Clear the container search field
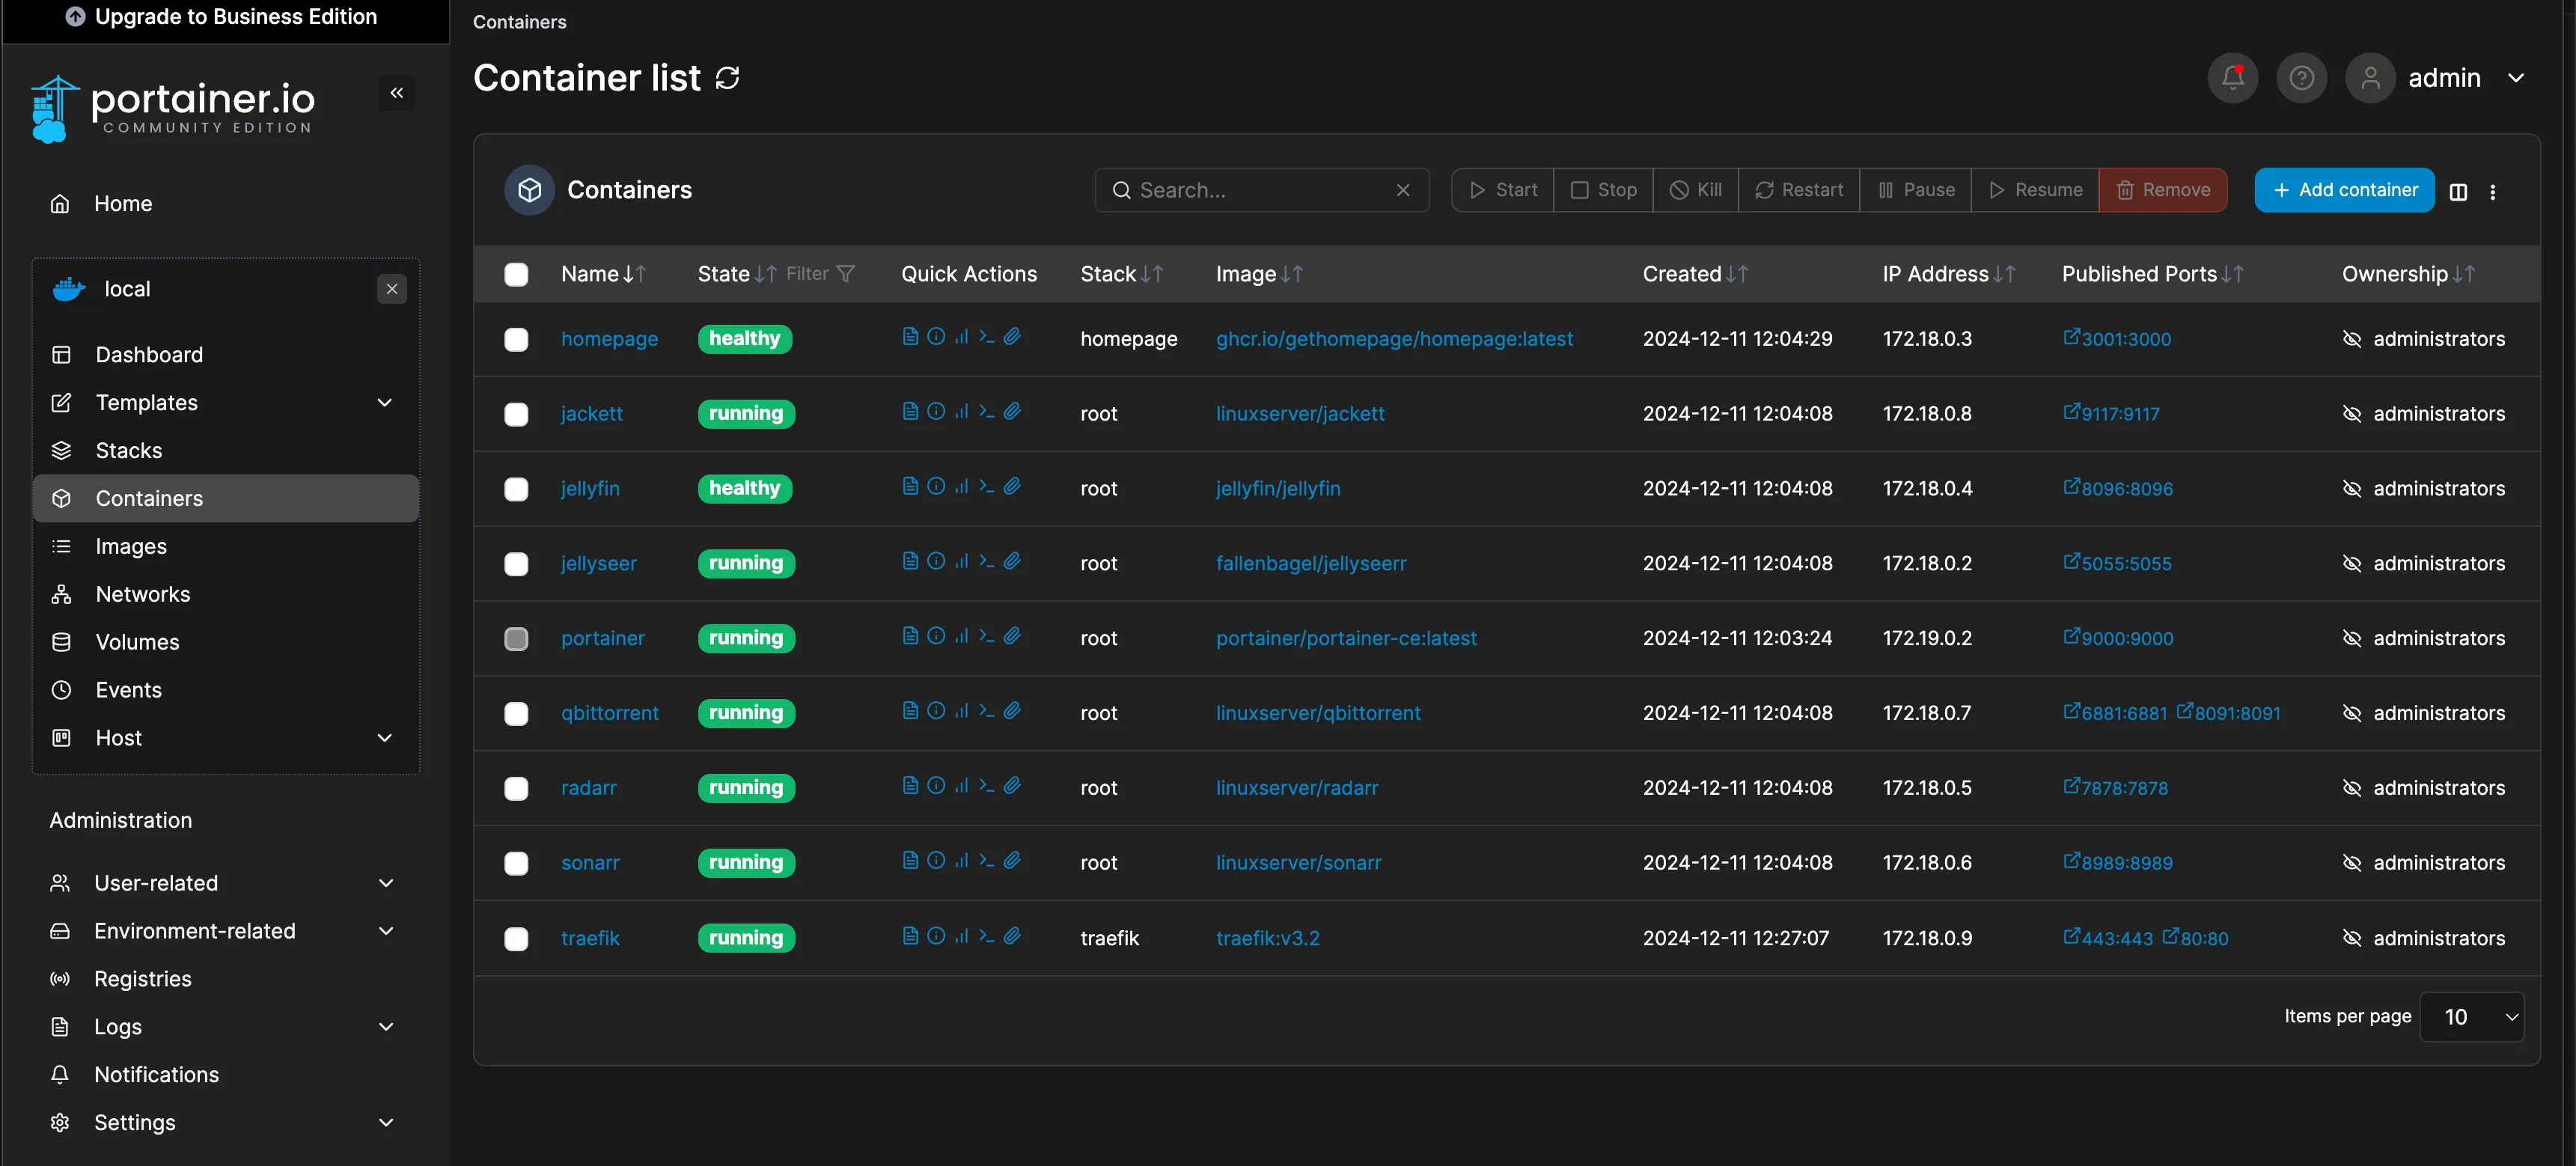The width and height of the screenshot is (2576, 1166). pos(1403,190)
